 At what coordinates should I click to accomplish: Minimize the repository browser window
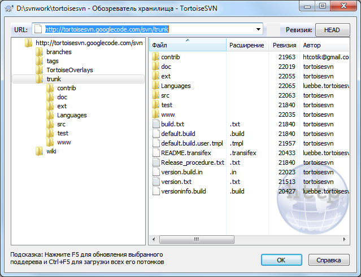307,6
